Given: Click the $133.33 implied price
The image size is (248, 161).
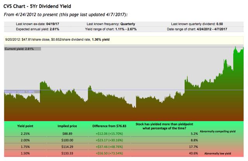Looking at the screenshot, I should 67,153.
